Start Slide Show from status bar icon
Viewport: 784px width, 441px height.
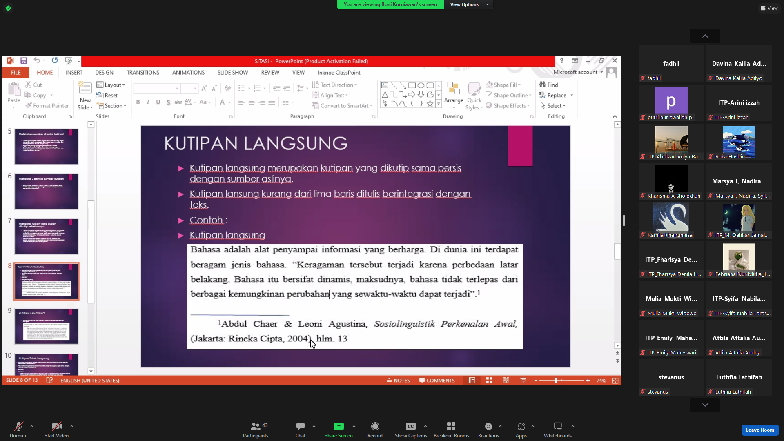(x=523, y=381)
